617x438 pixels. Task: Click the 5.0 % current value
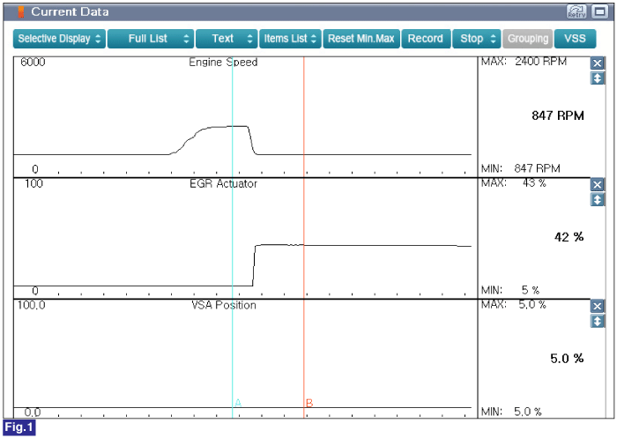point(567,359)
